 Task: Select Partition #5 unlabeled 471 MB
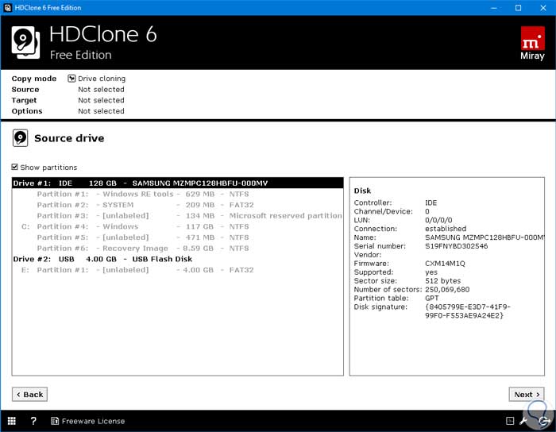[x=178, y=237]
